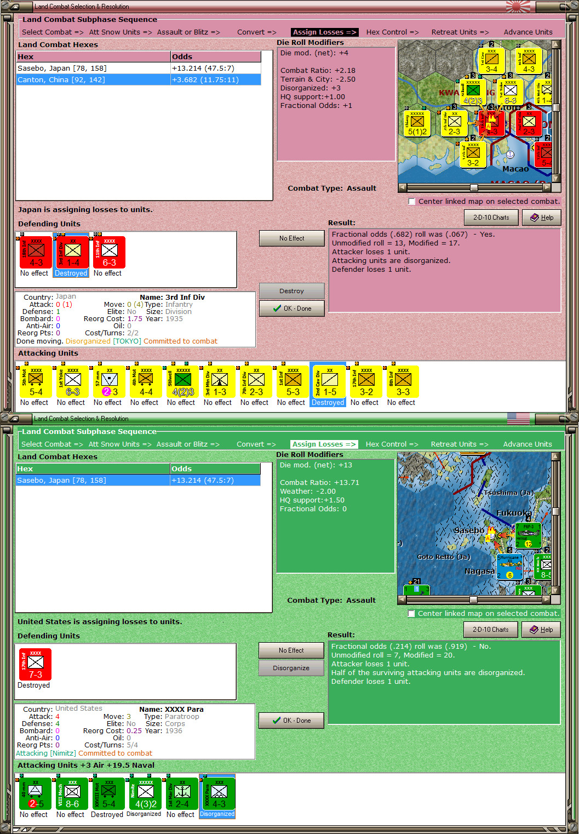The height and width of the screenshot is (834, 579).
Task: Select XXVIII Mot 5-4 destroyed attacker
Action: [x=108, y=794]
